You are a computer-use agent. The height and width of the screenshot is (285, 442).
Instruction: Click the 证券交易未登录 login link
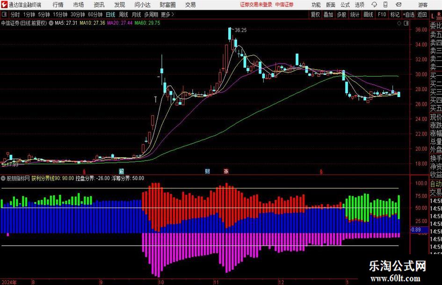(x=256, y=5)
